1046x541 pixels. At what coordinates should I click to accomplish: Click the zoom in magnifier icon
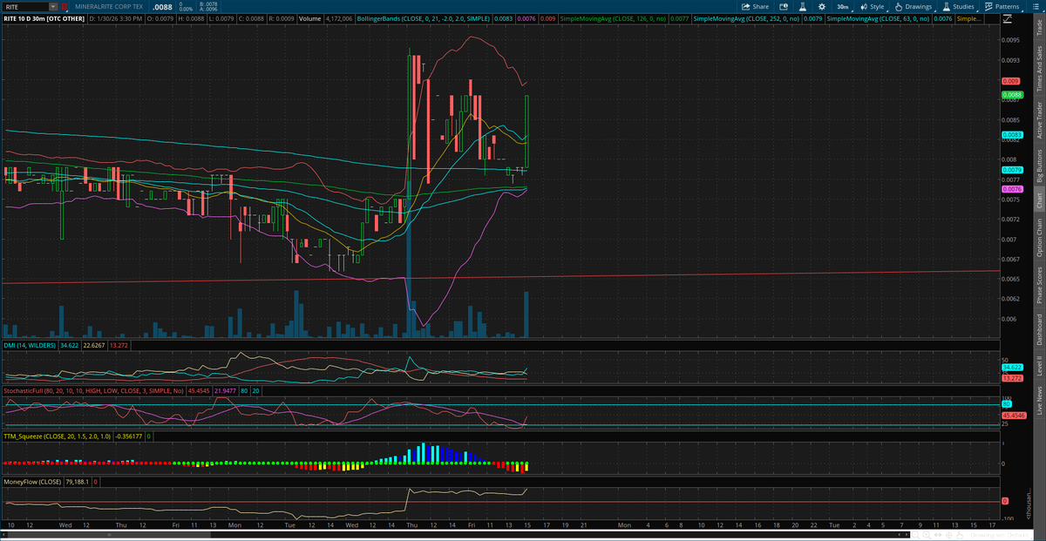[927, 535]
